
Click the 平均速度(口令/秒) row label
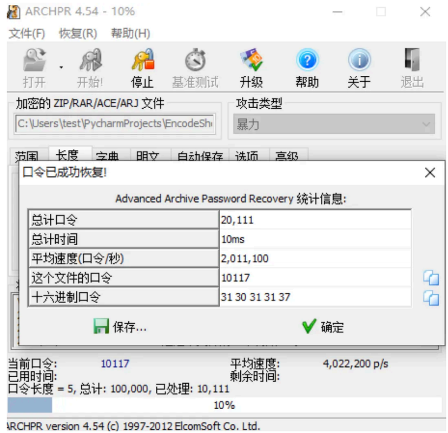124,258
